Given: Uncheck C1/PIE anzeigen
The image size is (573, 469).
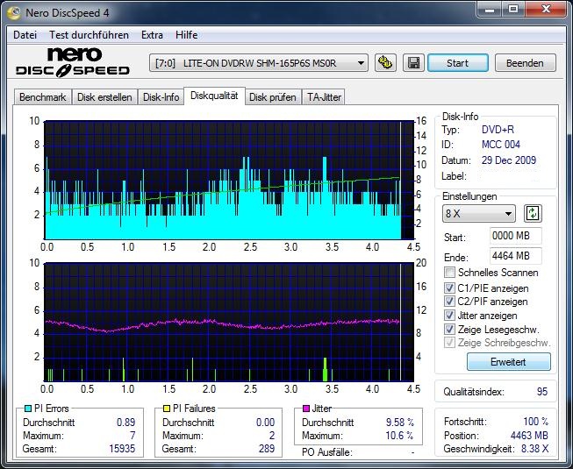Looking at the screenshot, I should coord(450,288).
